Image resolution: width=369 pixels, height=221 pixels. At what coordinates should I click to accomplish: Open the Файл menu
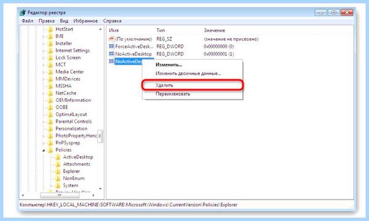click(x=27, y=21)
